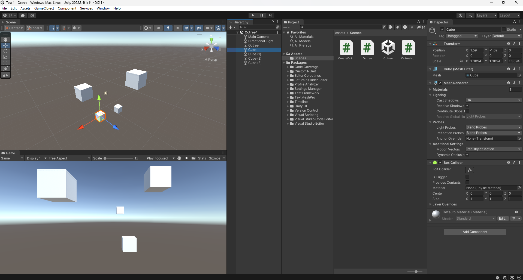Screen dimensions: 523x280
Task: Toggle the Inspector lock icon
Action: (515, 22)
